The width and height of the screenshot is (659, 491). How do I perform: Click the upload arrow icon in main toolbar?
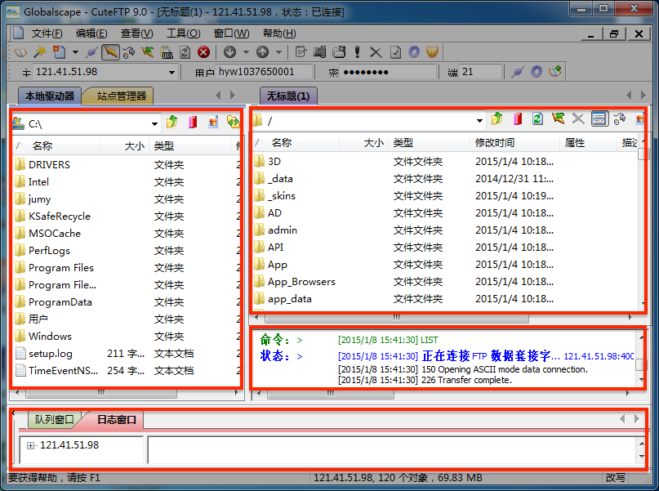tap(263, 52)
